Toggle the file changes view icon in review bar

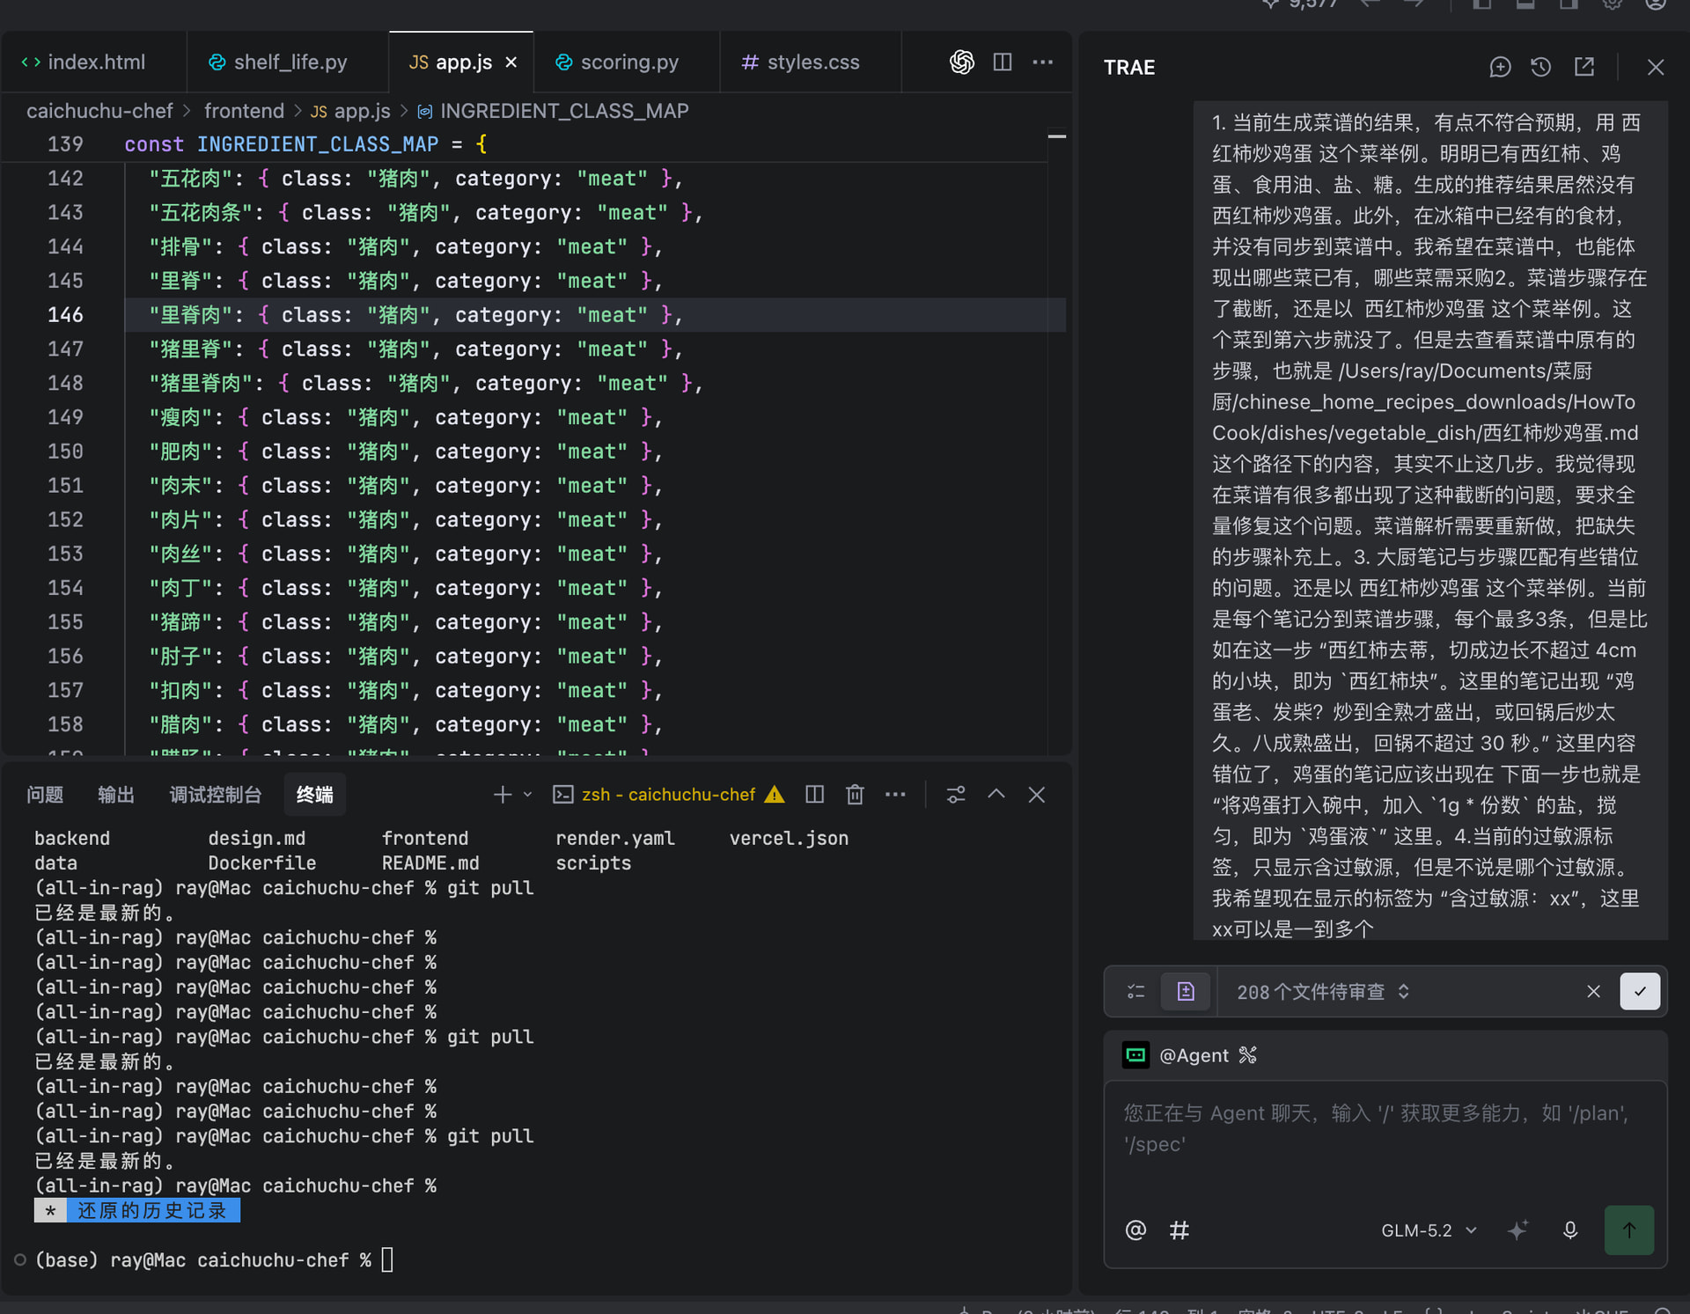1186,992
